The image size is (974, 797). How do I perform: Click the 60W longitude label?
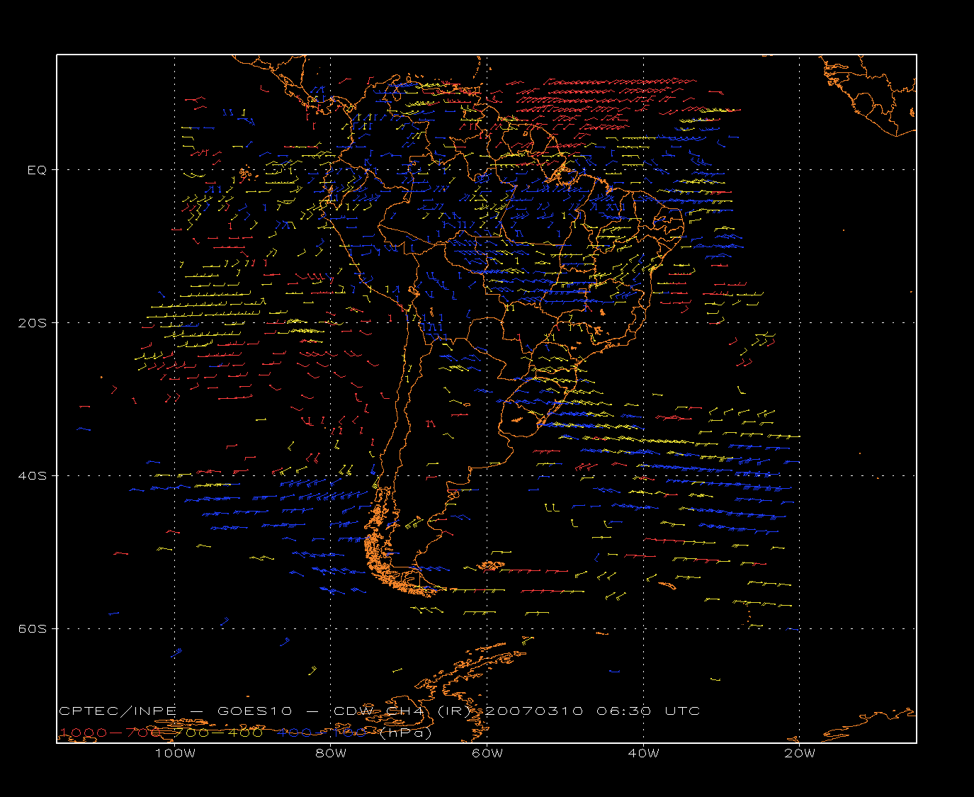tap(487, 753)
